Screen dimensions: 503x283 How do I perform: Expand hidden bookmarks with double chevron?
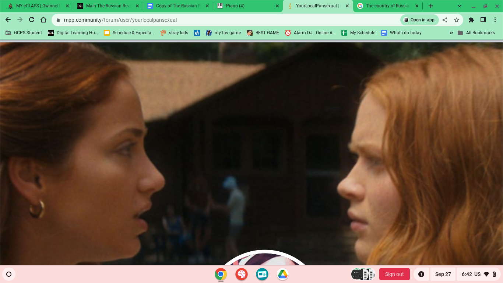pyautogui.click(x=451, y=33)
